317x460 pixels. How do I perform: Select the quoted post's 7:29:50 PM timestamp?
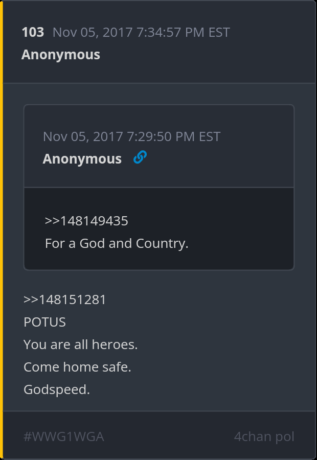(x=131, y=136)
